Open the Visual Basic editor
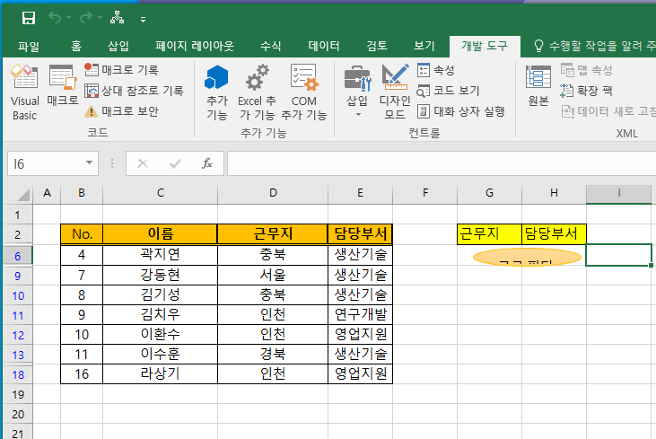Viewport: 656px width, 439px height. point(25,92)
